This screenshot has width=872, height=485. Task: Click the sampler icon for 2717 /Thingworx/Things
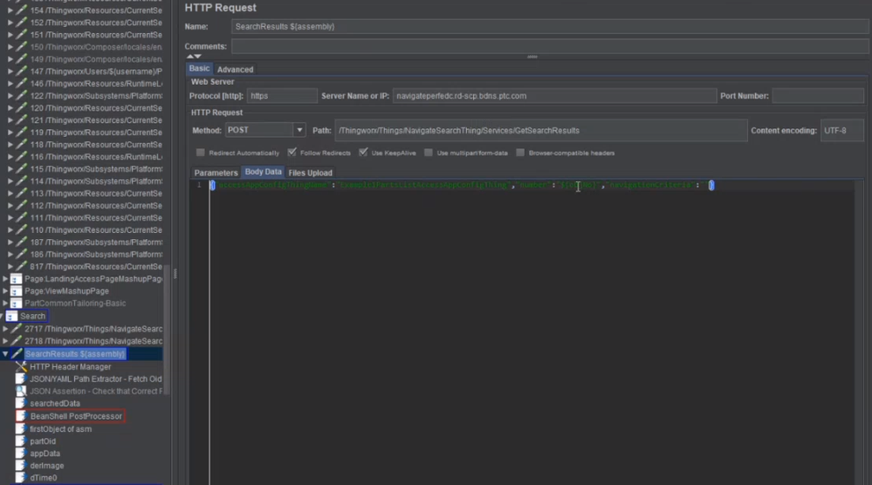pyautogui.click(x=17, y=329)
